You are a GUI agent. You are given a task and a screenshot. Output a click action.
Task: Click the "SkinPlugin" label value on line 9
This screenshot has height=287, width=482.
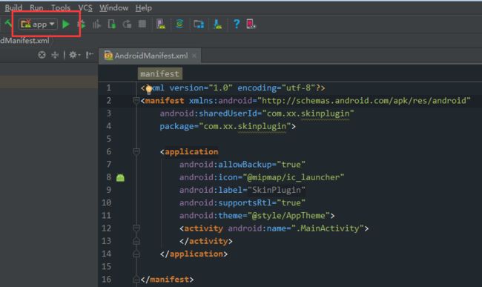coord(277,190)
